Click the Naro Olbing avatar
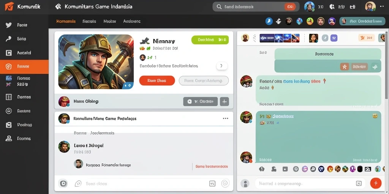Viewport: 389px width, 194px height. pyautogui.click(x=64, y=102)
